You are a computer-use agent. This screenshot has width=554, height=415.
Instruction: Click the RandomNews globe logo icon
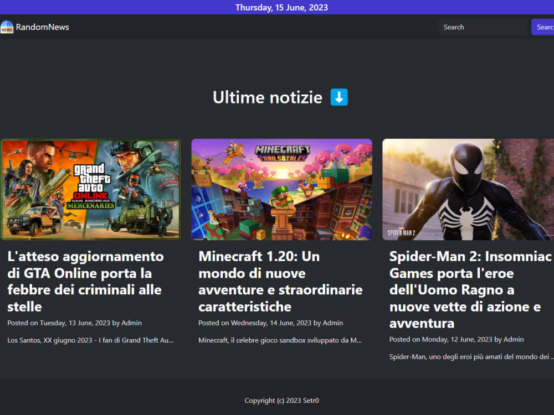pos(7,27)
